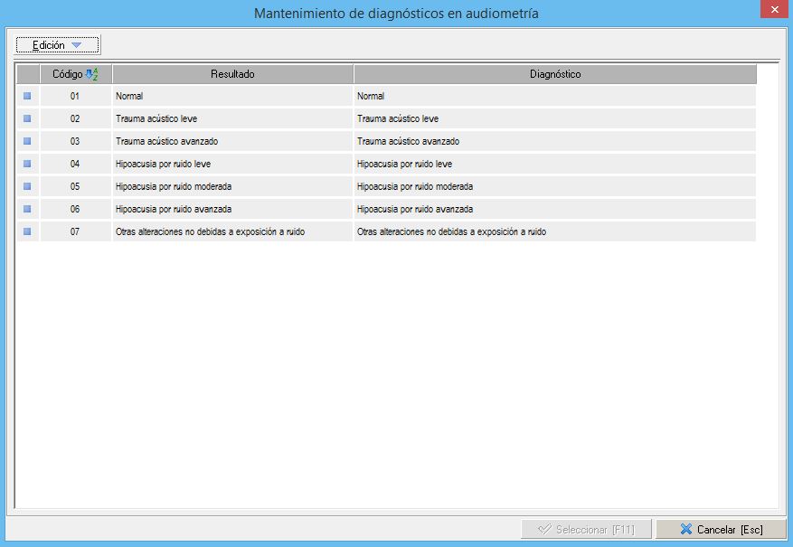The width and height of the screenshot is (793, 547).
Task: Click the blue square beside code 06
Action: coord(27,209)
